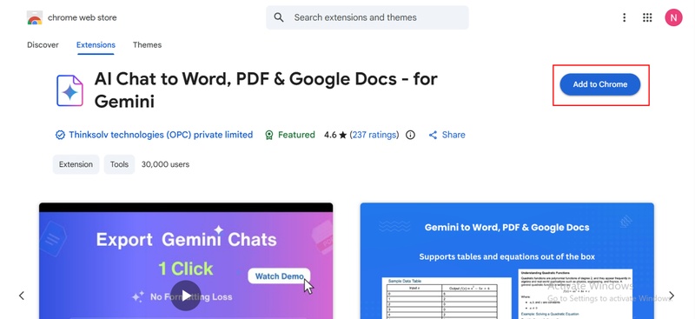The width and height of the screenshot is (695, 319).
Task: Click the 30,000 users text
Action: [165, 164]
